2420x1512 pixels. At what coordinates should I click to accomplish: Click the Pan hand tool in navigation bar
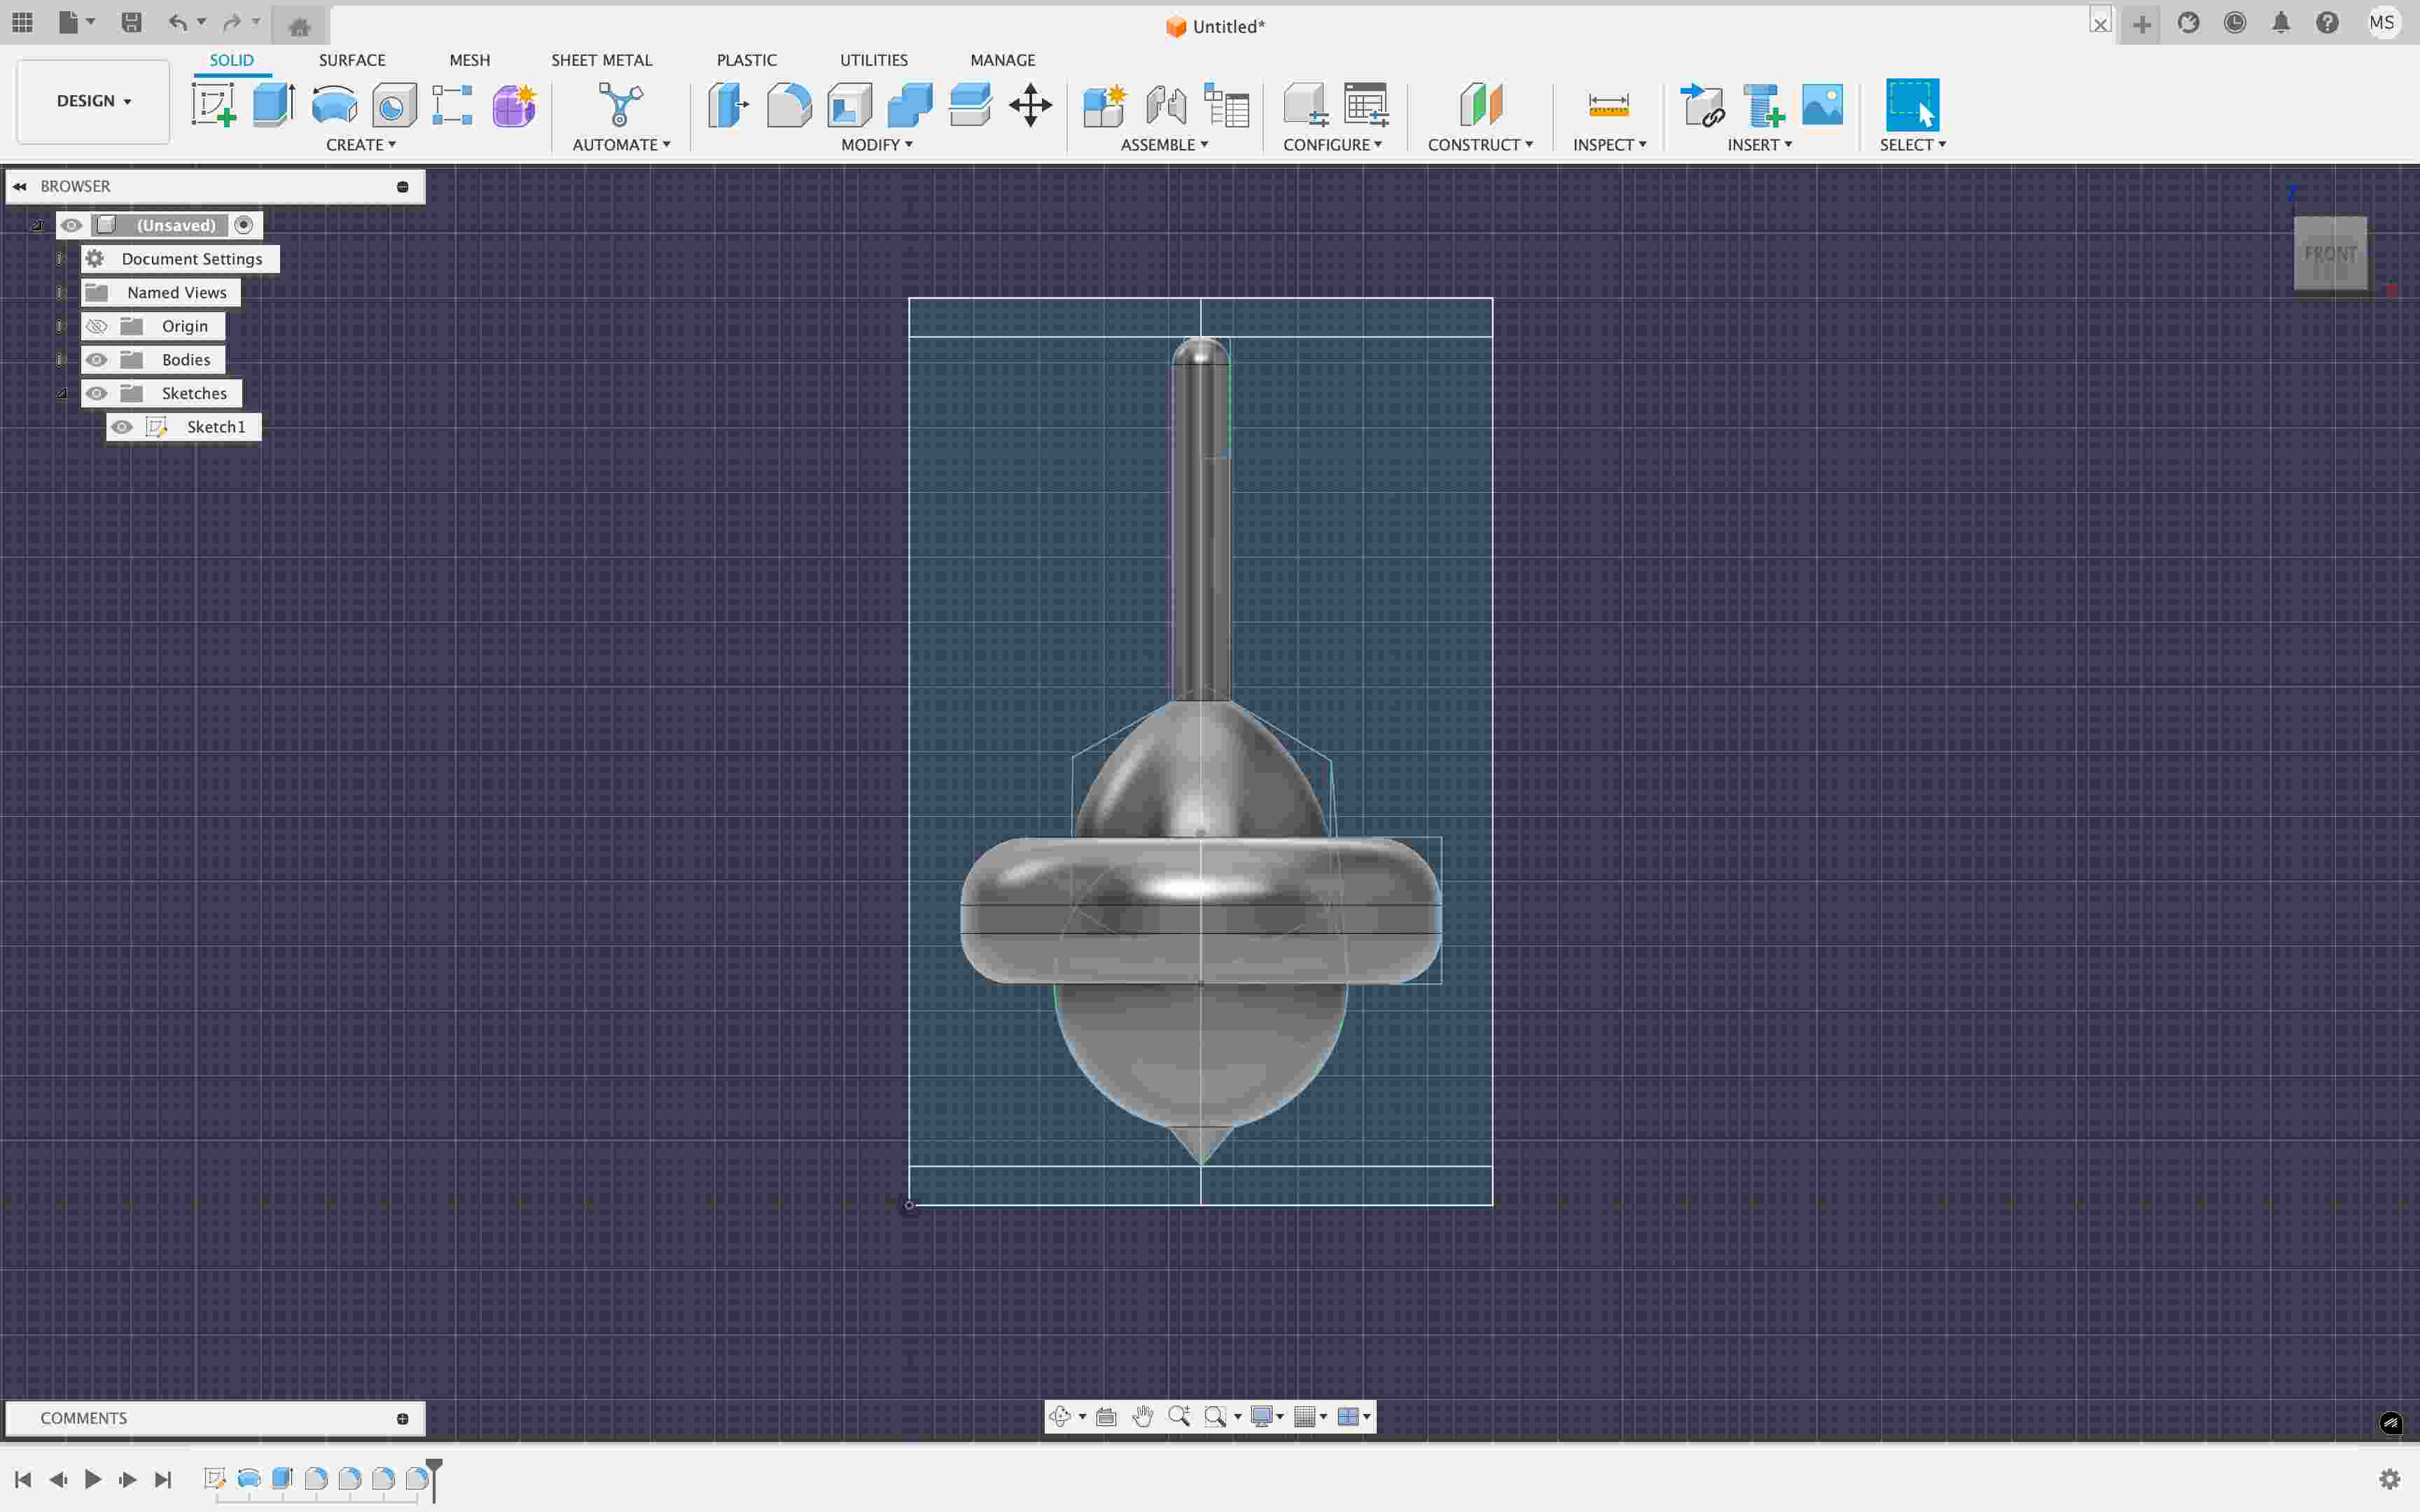pyautogui.click(x=1143, y=1416)
